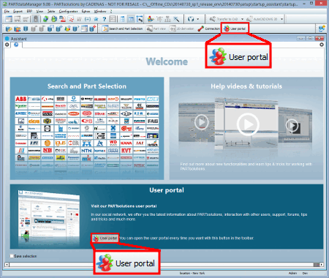
Task: Expand the AutoCAD DWG 2D dropdown arrow
Action: [281, 19]
